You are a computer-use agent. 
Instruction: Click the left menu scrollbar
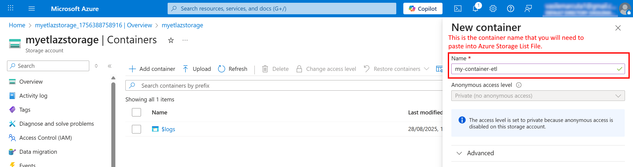click(x=113, y=124)
